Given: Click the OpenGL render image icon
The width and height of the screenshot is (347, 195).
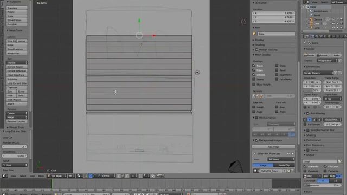Looking at the screenshot, I should [158, 176].
